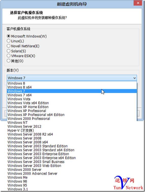
Task: Choose Windows Server 2003 Standard Edition
Action: point(72,146)
